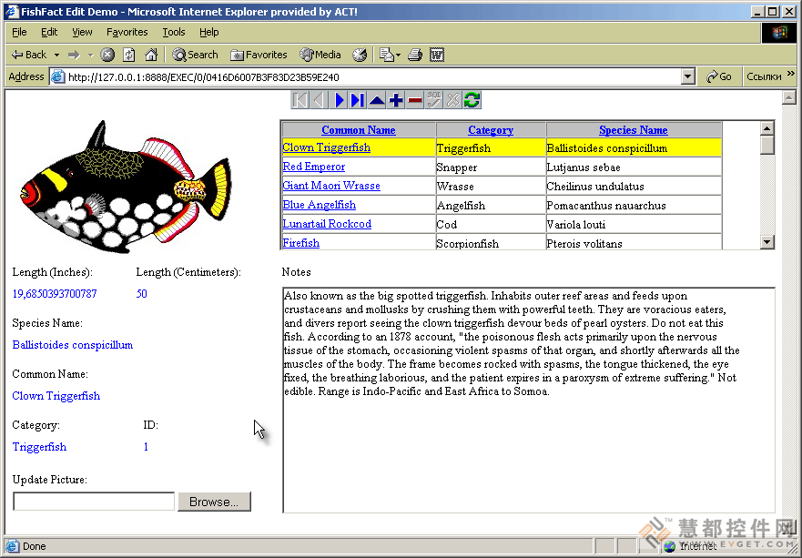802x558 pixels.
Task: Open the Edit menu
Action: [49, 32]
